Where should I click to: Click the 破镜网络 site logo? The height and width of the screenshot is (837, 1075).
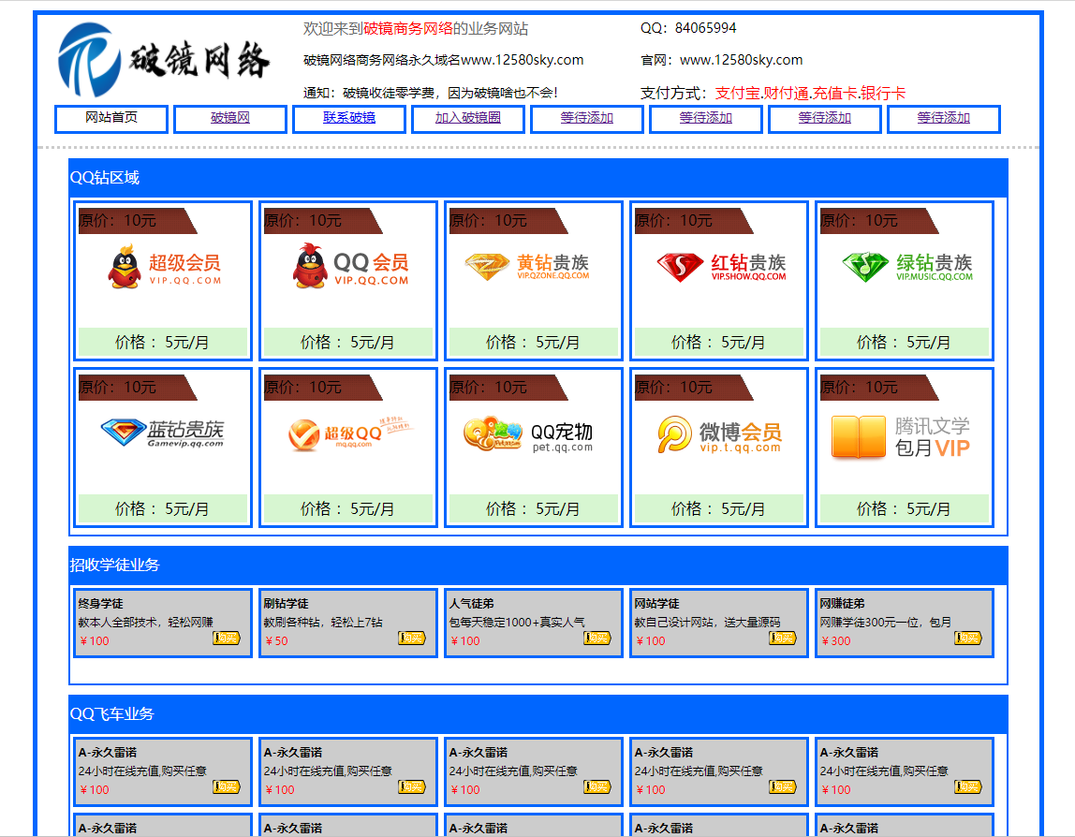click(x=164, y=61)
